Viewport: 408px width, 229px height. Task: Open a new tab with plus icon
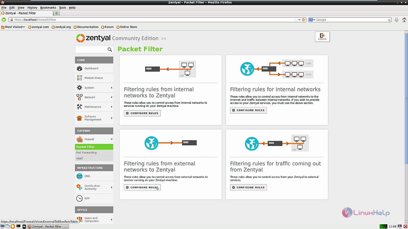coord(56,13)
